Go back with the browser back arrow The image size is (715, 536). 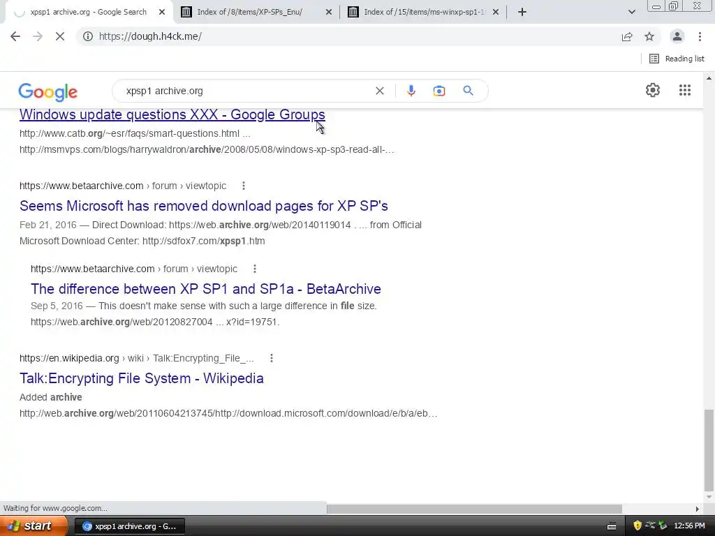click(15, 36)
